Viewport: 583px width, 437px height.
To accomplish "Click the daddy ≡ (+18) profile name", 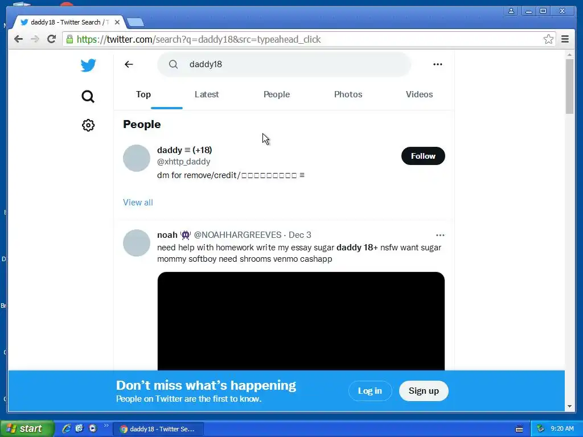I will point(184,150).
